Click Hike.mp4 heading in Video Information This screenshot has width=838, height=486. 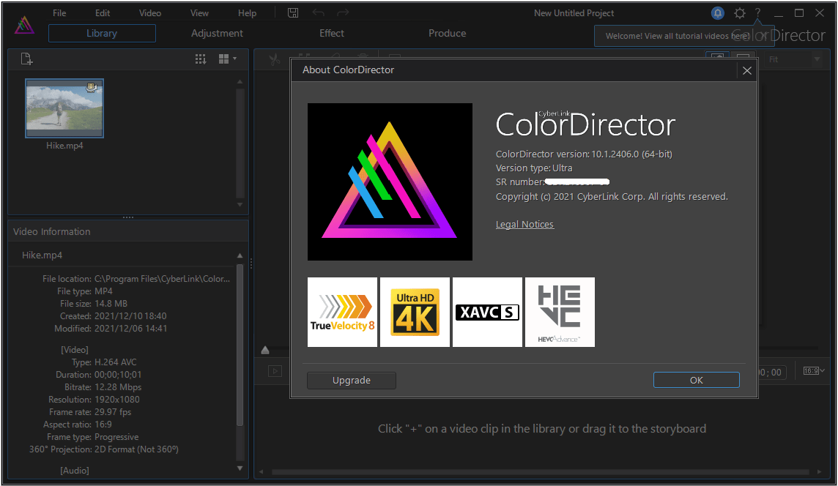42,255
